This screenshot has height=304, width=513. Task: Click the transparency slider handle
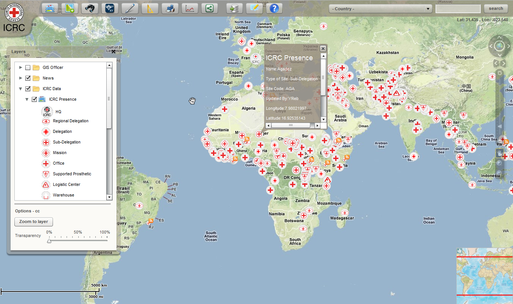(49, 240)
